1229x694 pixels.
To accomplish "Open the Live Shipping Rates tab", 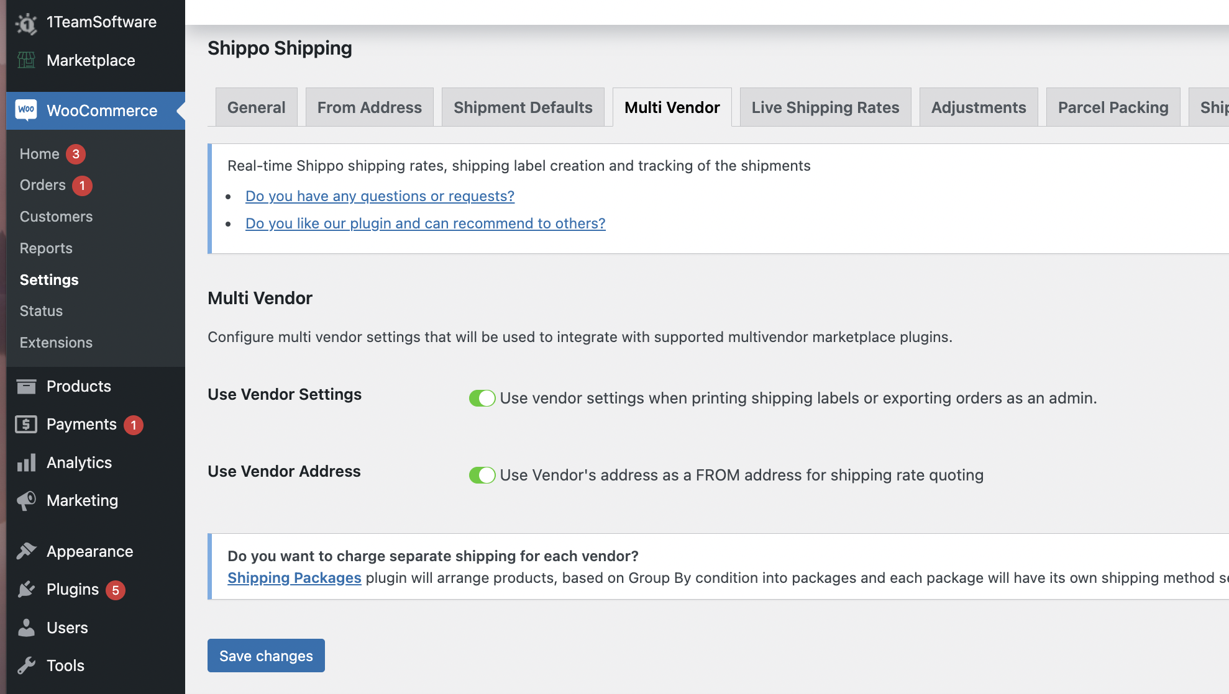I will 825,107.
